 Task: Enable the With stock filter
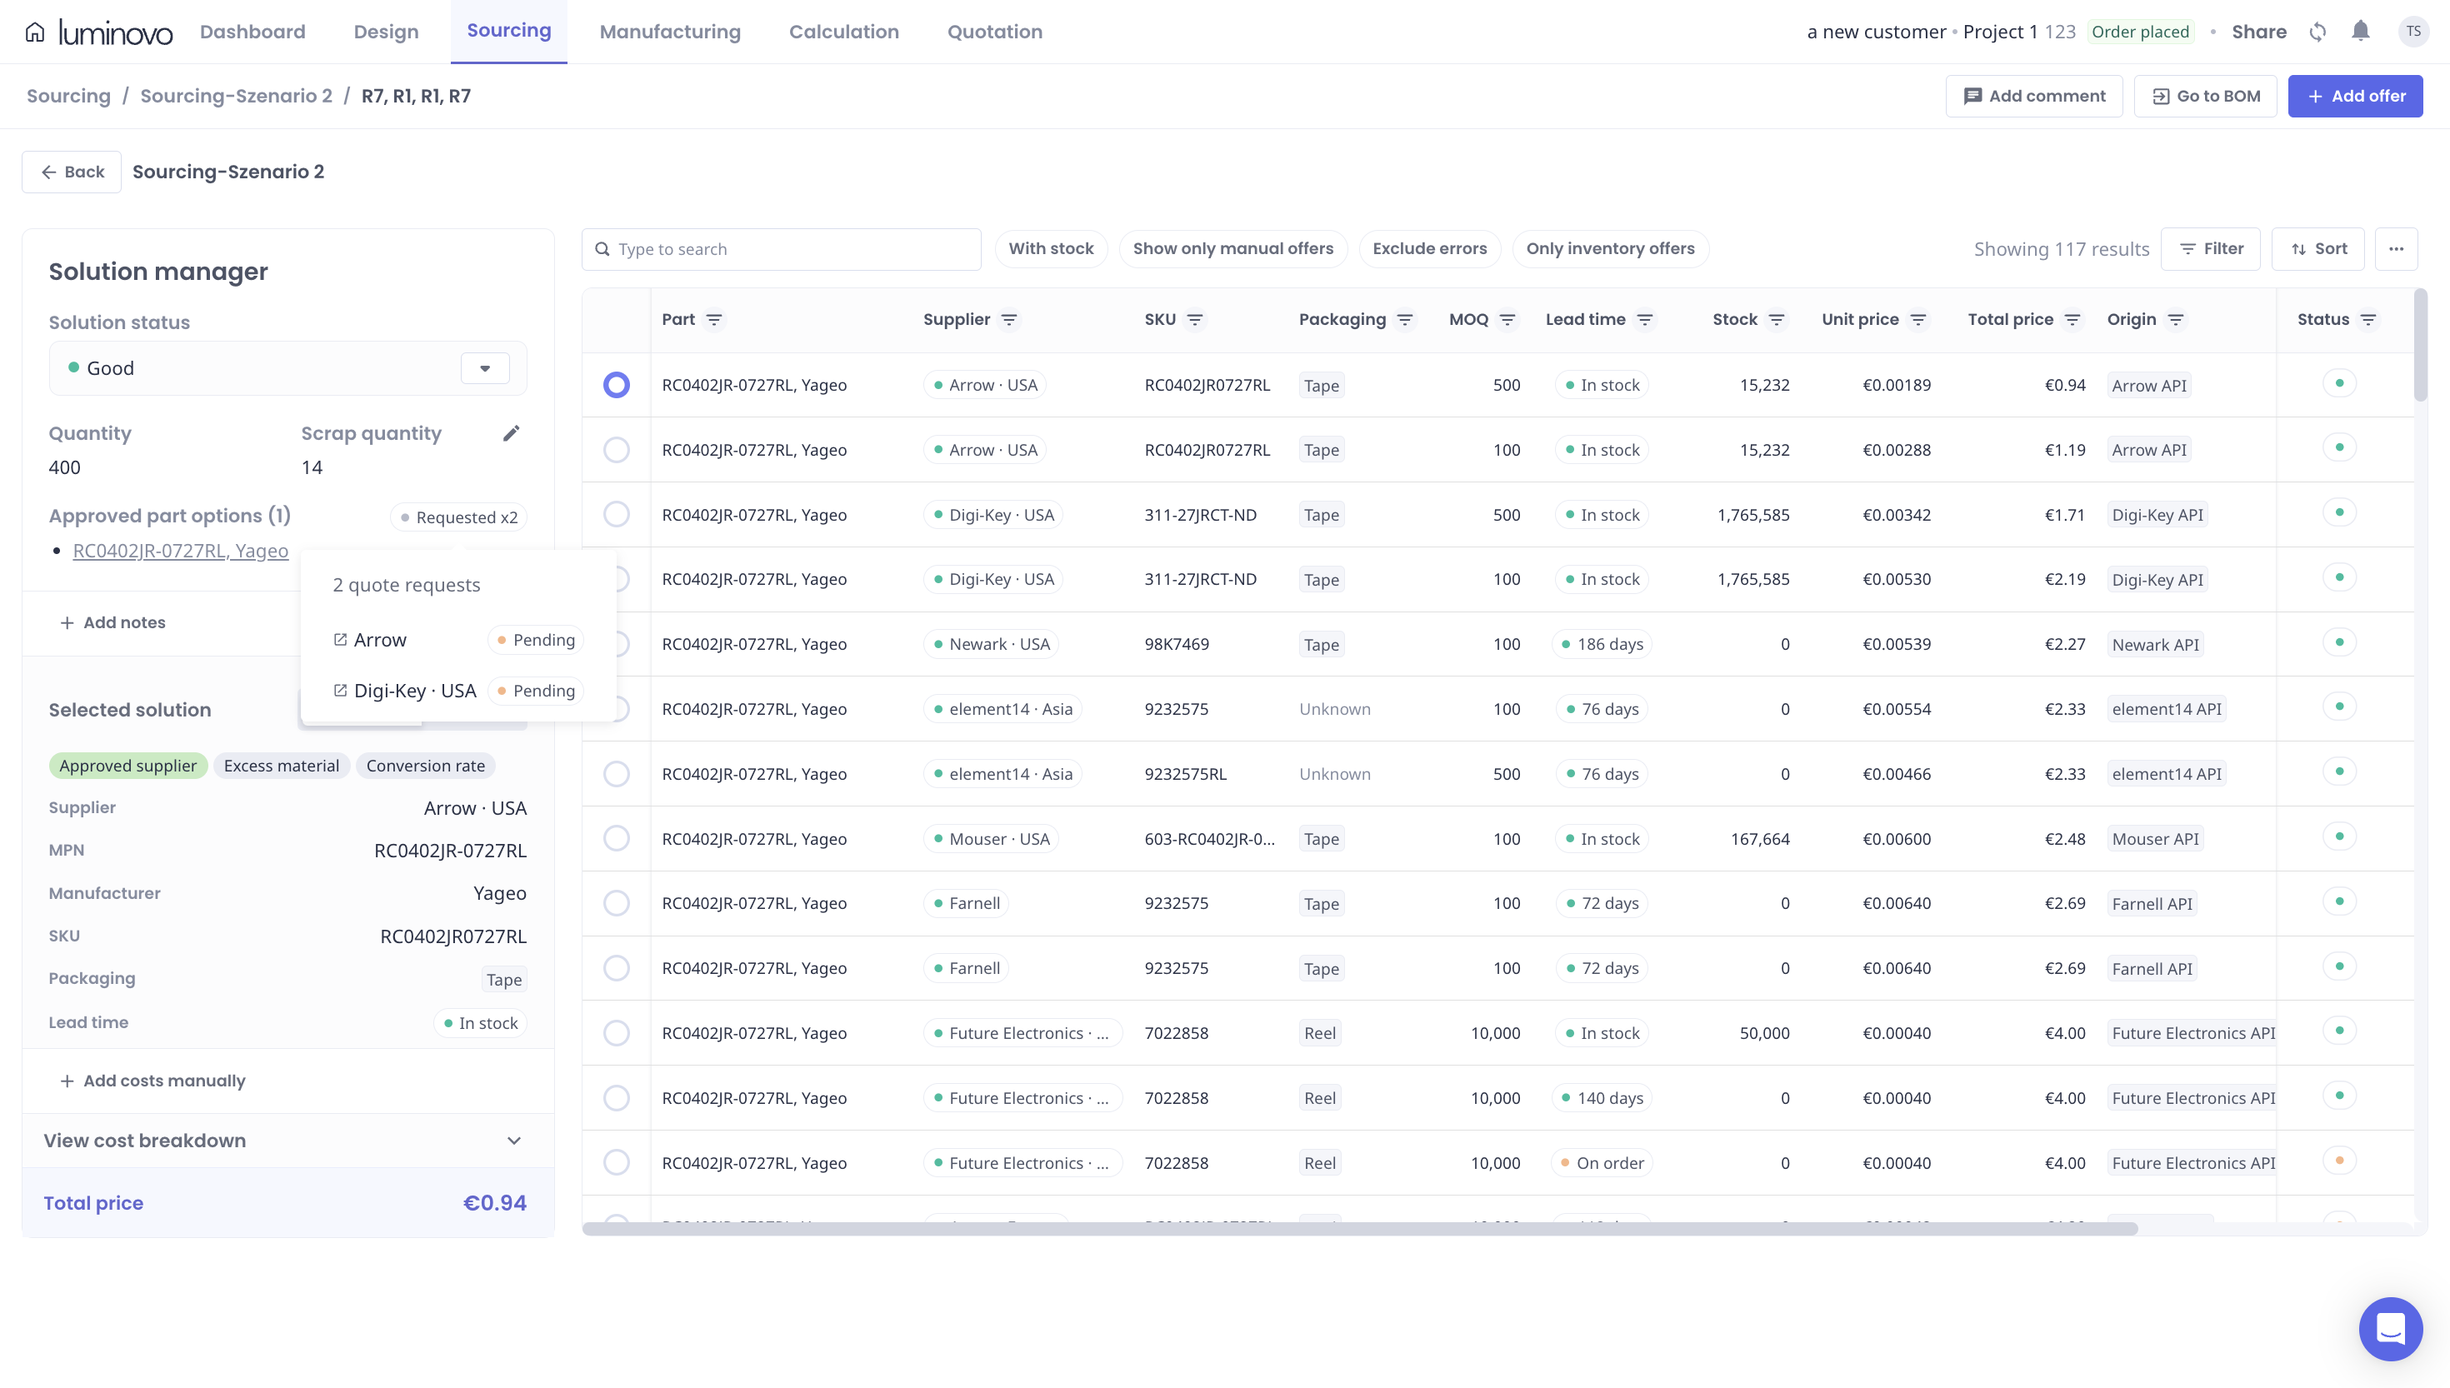1051,249
